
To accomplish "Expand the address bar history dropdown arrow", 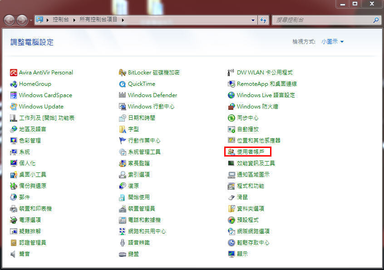I will point(253,20).
